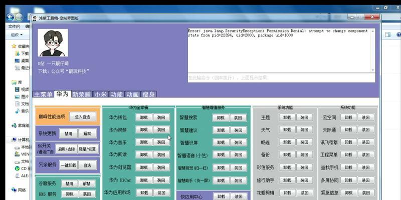Image resolution: width=401 pixels, height=200 pixels.
Task: Switch to 小米 tab
Action: 101,94
